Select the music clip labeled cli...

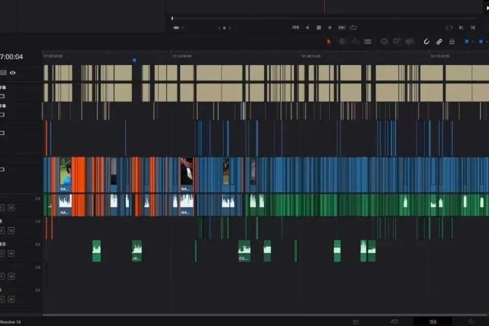137,250
